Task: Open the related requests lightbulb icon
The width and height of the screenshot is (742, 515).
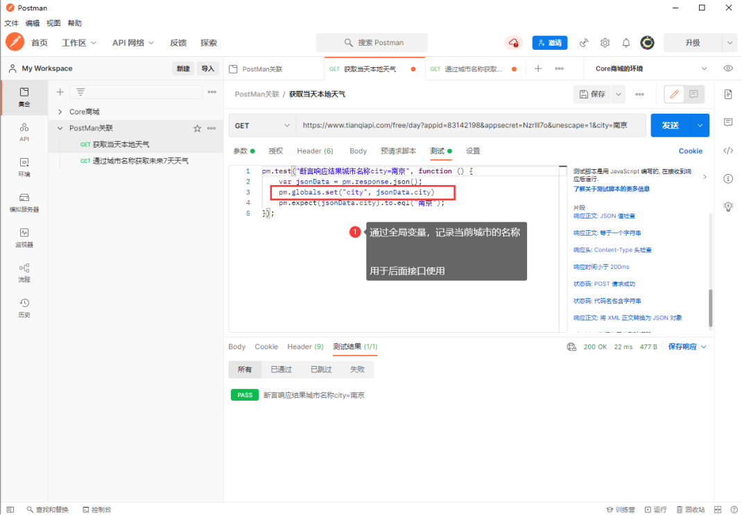Action: click(x=728, y=206)
